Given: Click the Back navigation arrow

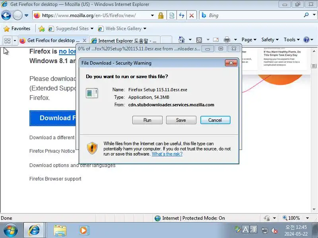Looking at the screenshot, I should coord(6,15).
